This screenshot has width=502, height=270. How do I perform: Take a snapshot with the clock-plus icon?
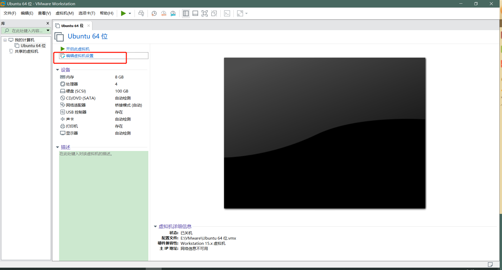tap(154, 14)
